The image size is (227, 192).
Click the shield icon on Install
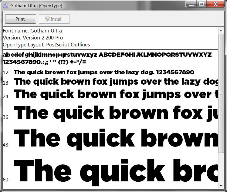(x=47, y=19)
